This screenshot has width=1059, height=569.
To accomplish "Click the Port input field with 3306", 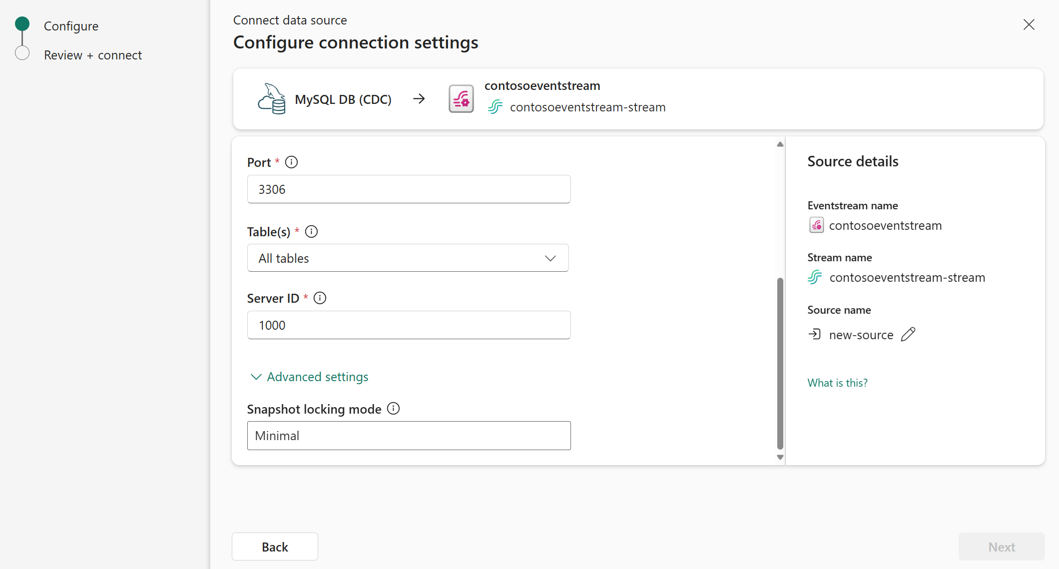I will click(x=409, y=189).
